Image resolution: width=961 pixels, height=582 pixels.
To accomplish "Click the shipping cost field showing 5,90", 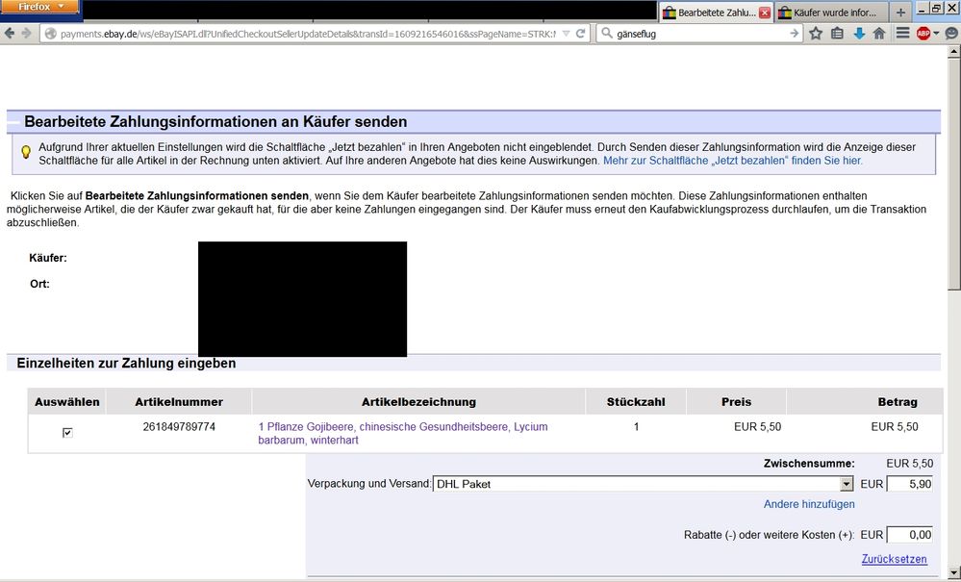I will (909, 485).
